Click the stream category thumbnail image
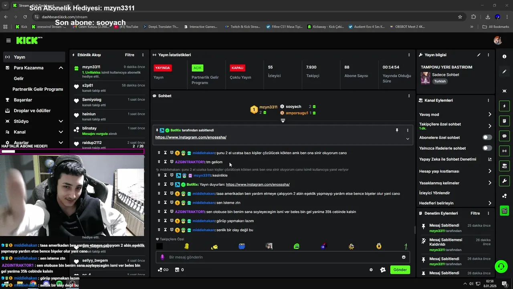513x289 pixels. click(425, 78)
